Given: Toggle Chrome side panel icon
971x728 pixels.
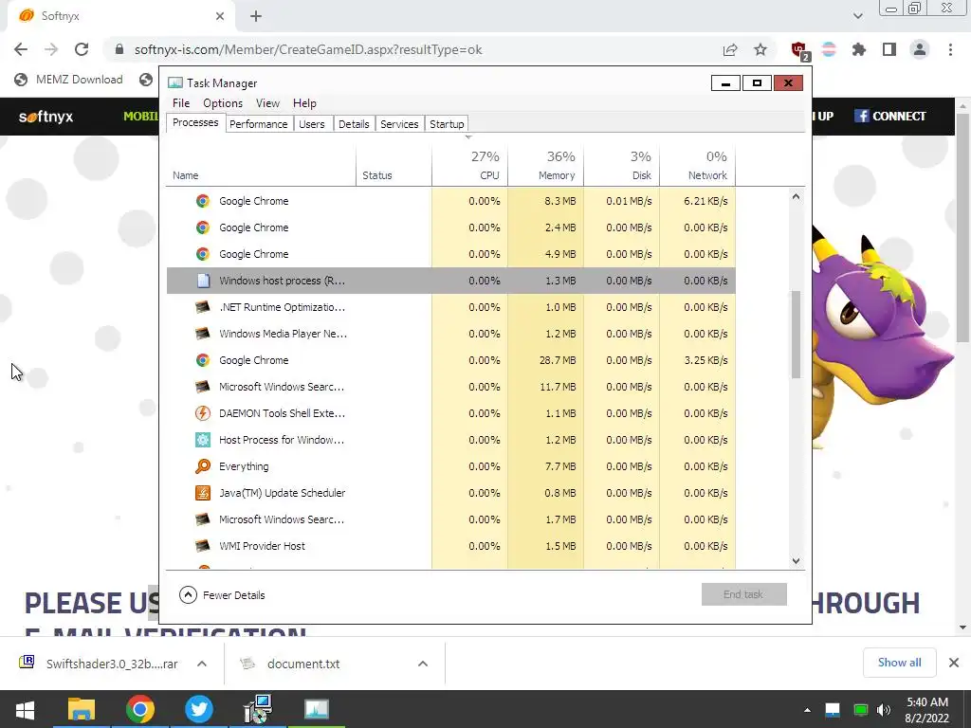Looking at the screenshot, I should (x=889, y=49).
